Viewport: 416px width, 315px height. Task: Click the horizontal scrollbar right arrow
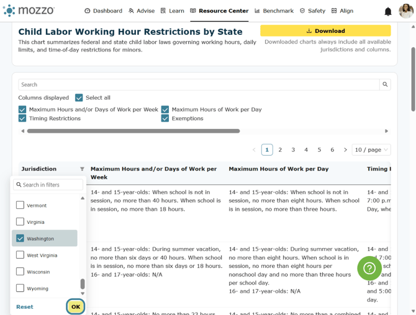tap(387, 131)
